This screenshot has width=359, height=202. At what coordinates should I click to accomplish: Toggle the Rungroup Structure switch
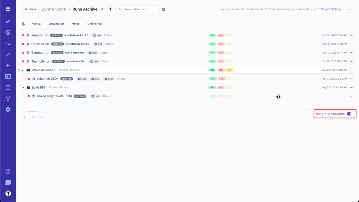tap(349, 114)
